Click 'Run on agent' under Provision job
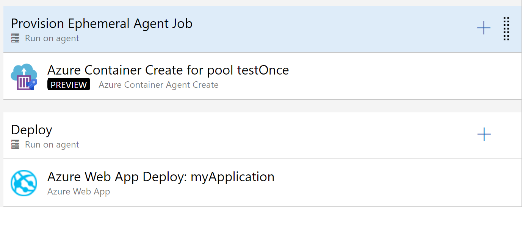This screenshot has width=523, height=227. point(52,38)
